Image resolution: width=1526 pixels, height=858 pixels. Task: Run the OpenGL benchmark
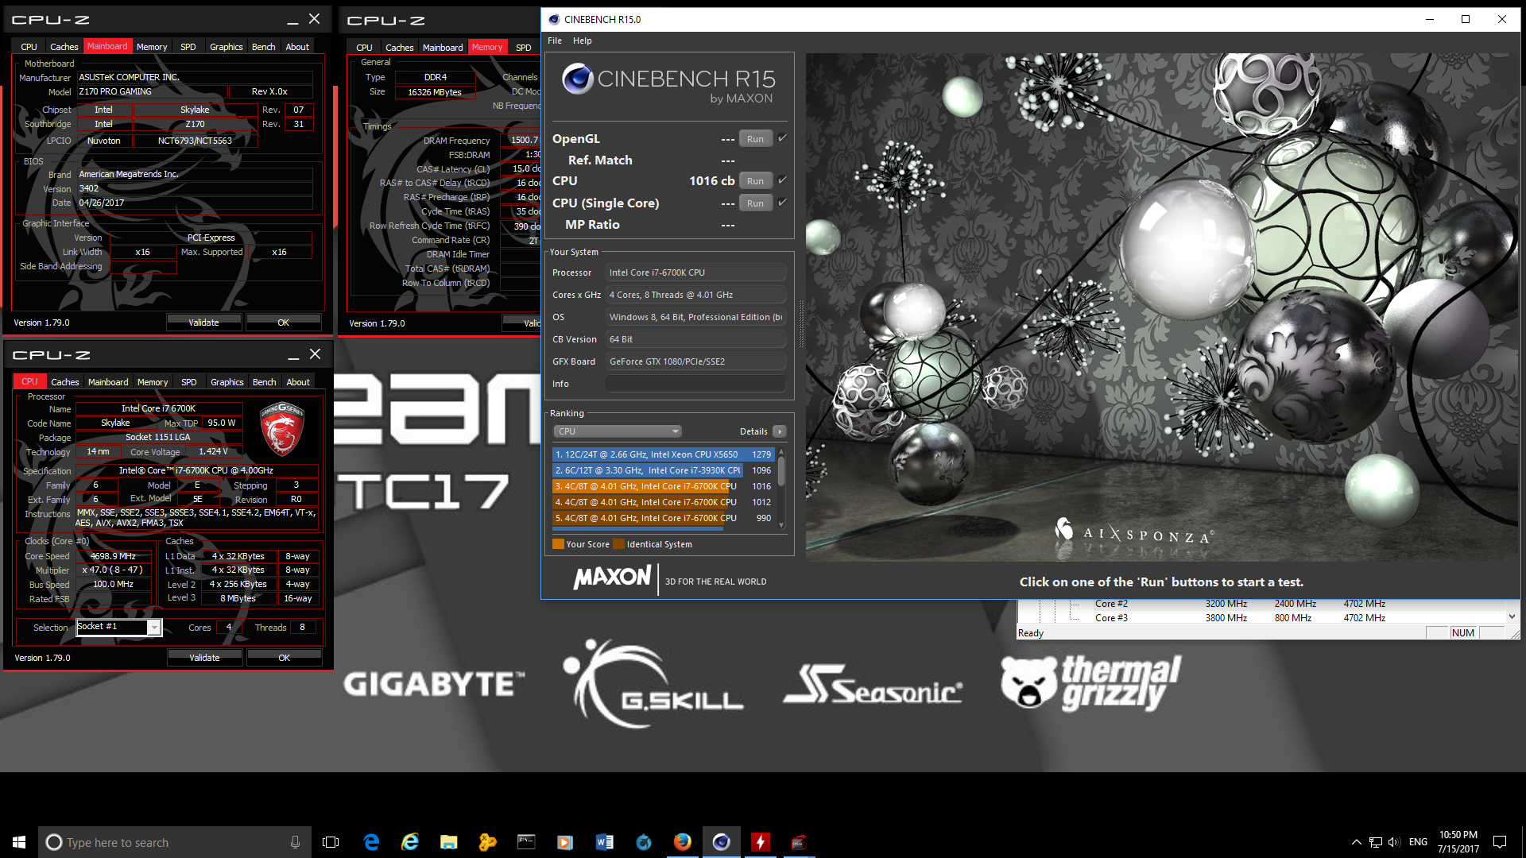[755, 139]
